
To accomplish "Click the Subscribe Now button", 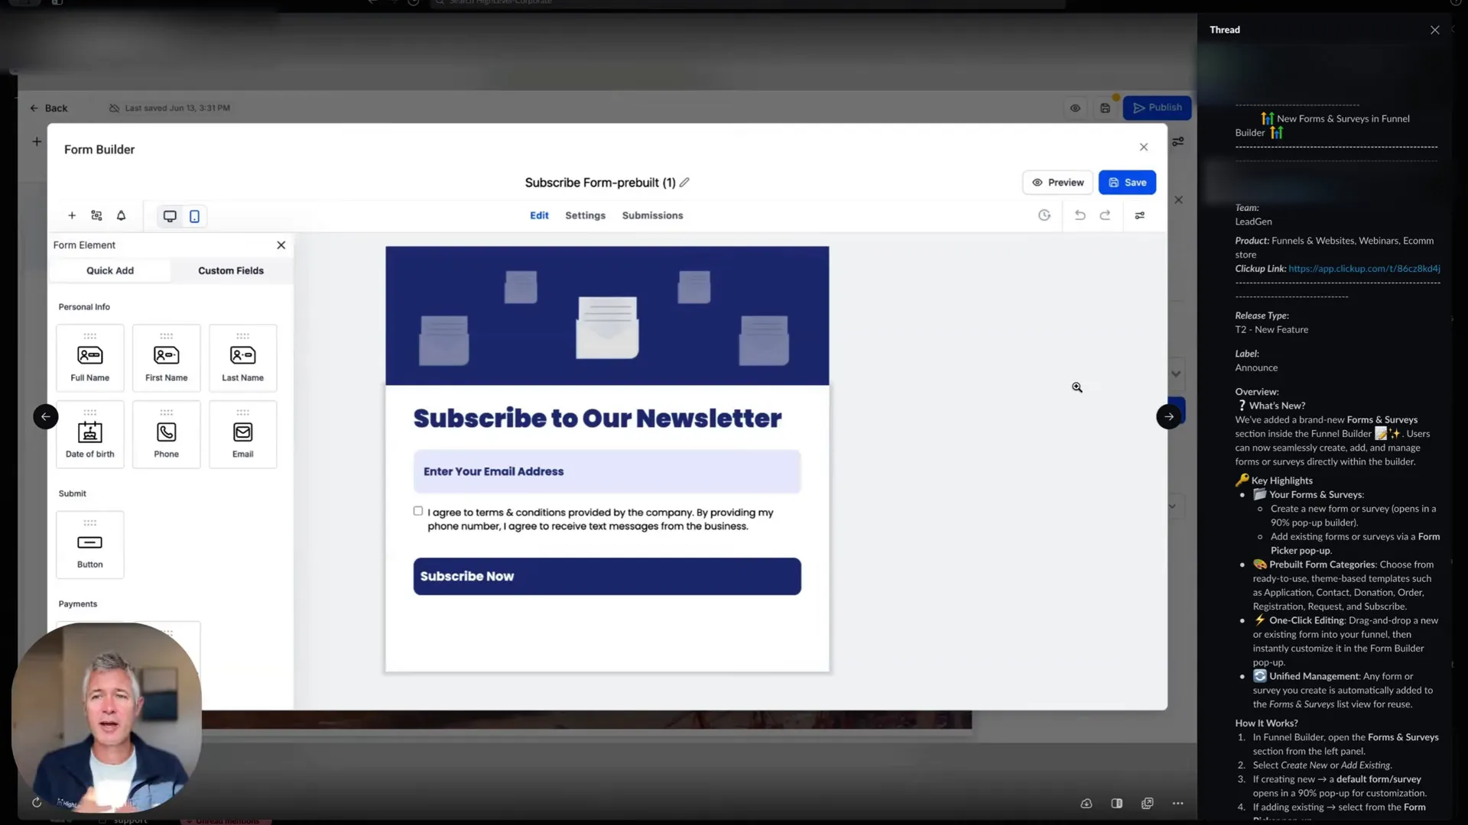I will (x=607, y=577).
